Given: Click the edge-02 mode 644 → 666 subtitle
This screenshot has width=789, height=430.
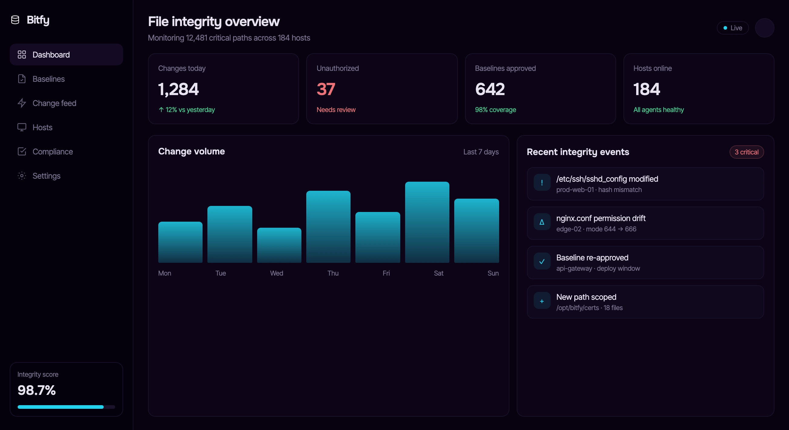Looking at the screenshot, I should click(596, 229).
